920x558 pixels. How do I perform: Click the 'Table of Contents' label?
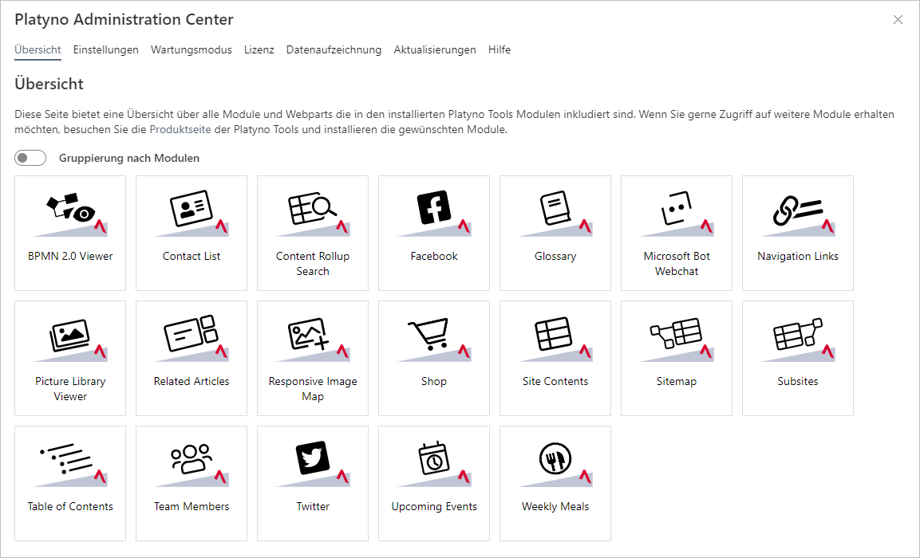coord(70,506)
